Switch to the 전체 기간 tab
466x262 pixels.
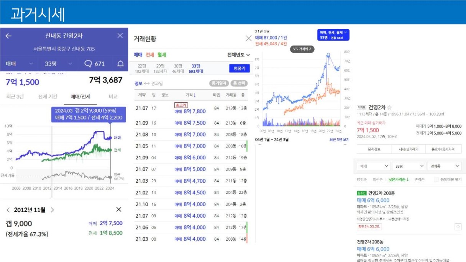48,97
